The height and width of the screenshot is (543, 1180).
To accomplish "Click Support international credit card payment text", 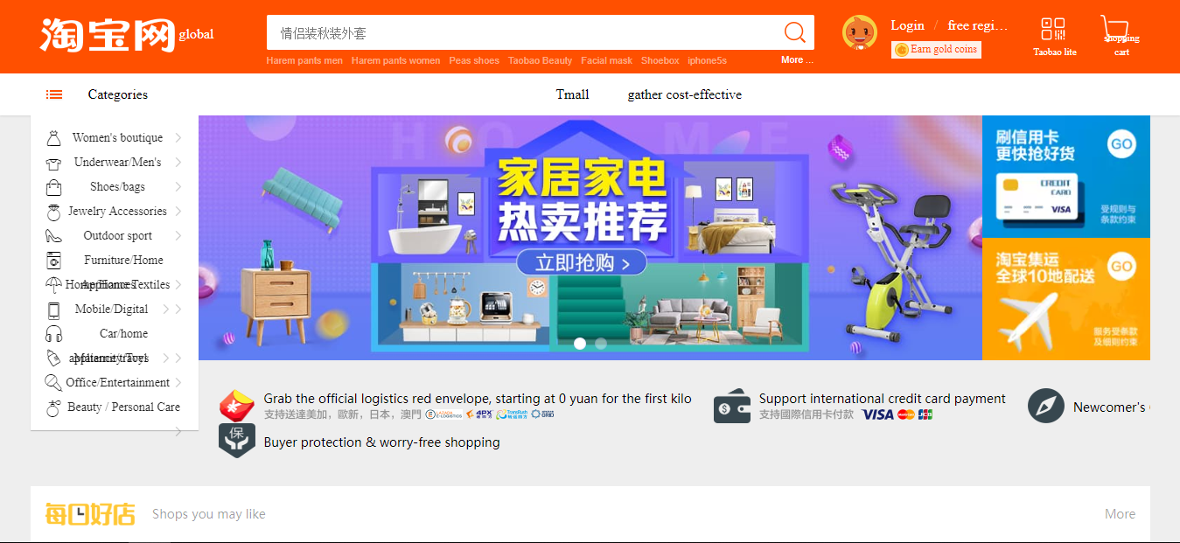I will [882, 399].
